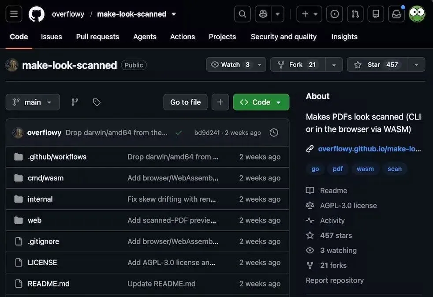
Task: Expand the make-look-scanned repository switcher caret
Action: (x=174, y=14)
